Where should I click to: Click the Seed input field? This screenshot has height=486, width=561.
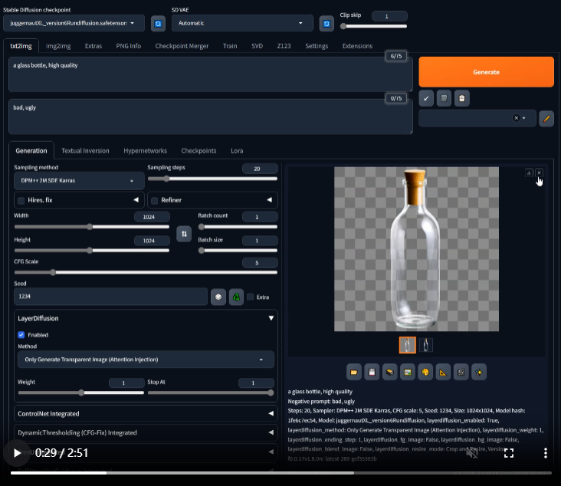(110, 297)
